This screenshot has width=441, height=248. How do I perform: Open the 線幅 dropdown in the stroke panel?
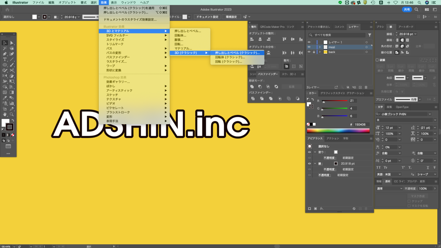click(416, 34)
